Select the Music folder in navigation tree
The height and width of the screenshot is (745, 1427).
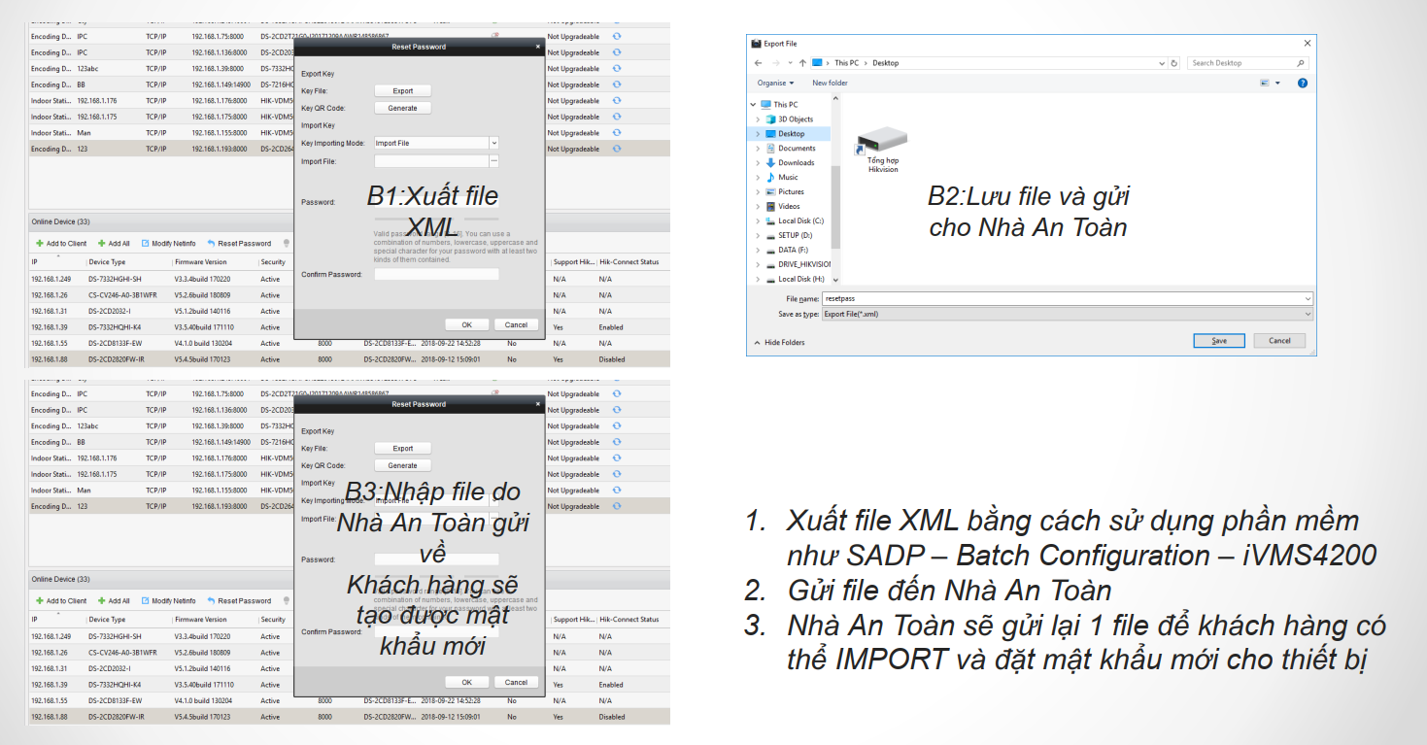782,178
